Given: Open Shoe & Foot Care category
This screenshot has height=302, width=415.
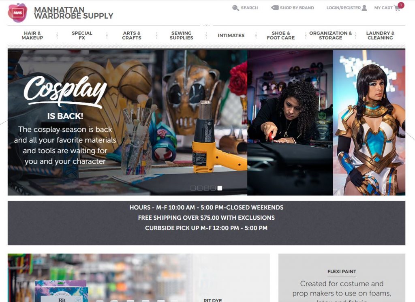Looking at the screenshot, I should (281, 35).
